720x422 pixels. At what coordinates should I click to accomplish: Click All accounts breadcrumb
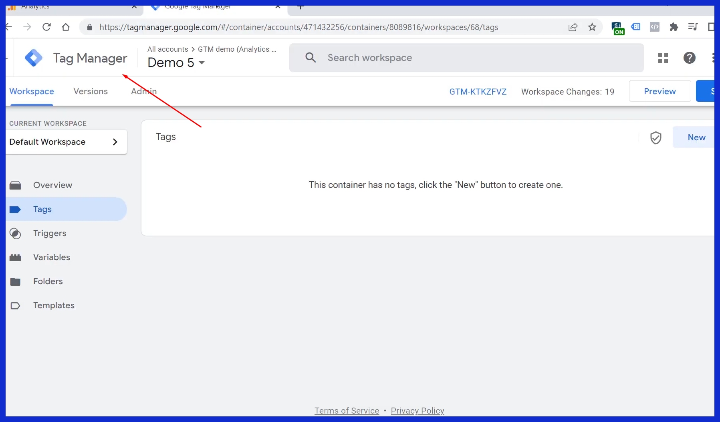(167, 49)
